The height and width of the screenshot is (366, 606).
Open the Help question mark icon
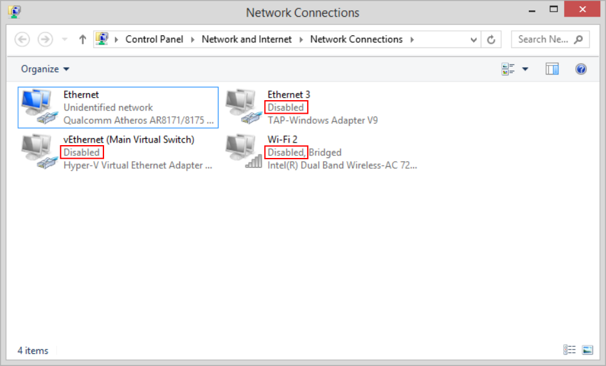click(x=581, y=69)
